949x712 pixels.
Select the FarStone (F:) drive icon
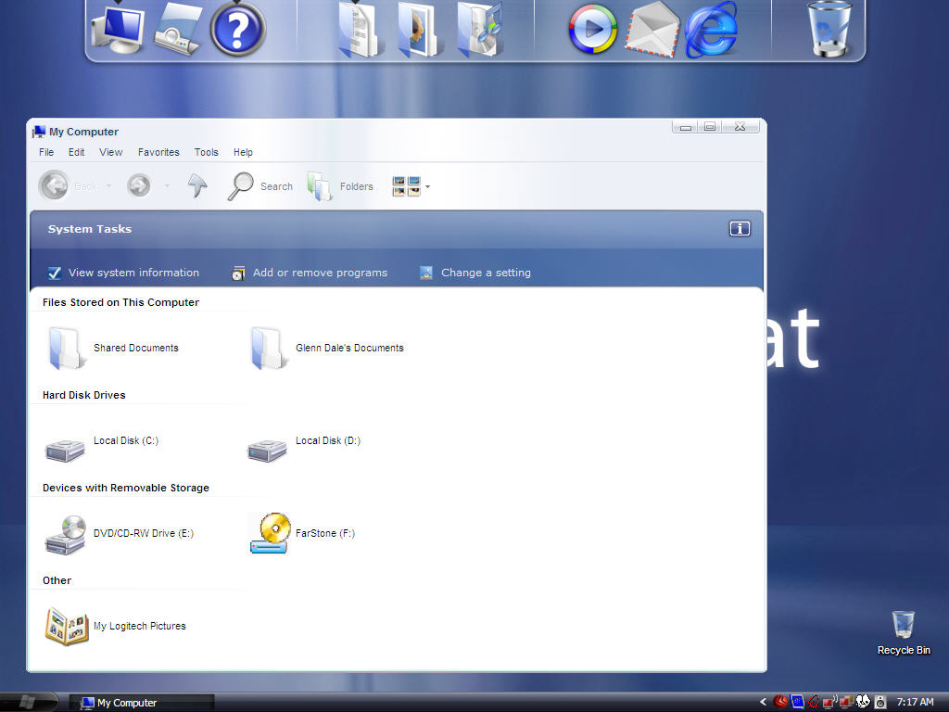click(x=270, y=533)
